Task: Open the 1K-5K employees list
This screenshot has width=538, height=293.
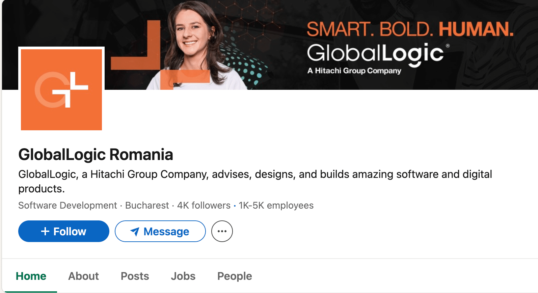Action: tap(275, 205)
